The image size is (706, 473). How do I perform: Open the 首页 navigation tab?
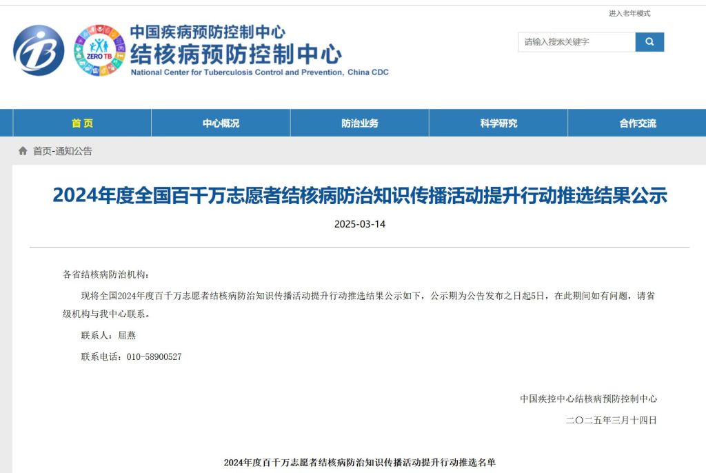[82, 123]
